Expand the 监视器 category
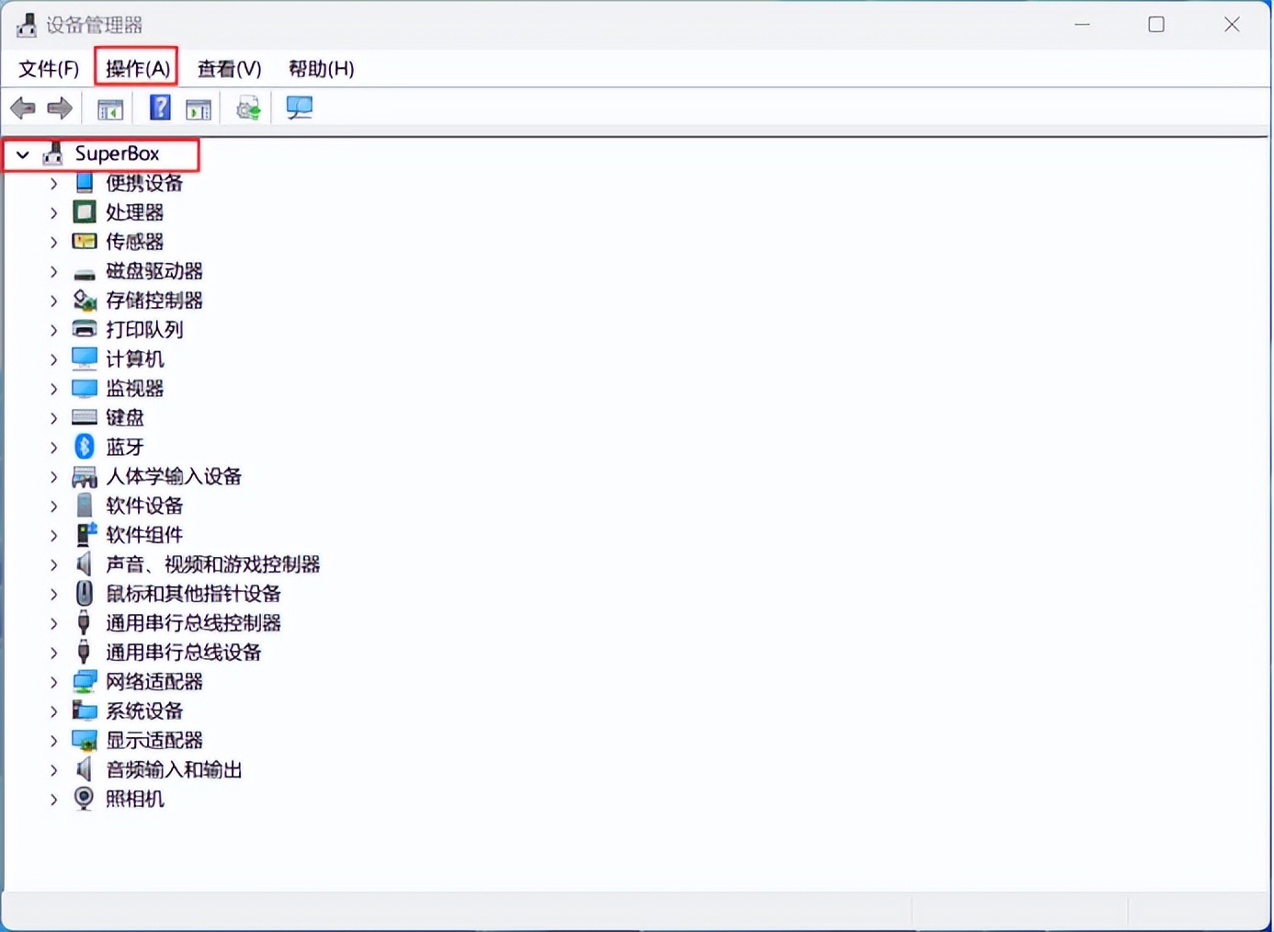 click(x=53, y=389)
